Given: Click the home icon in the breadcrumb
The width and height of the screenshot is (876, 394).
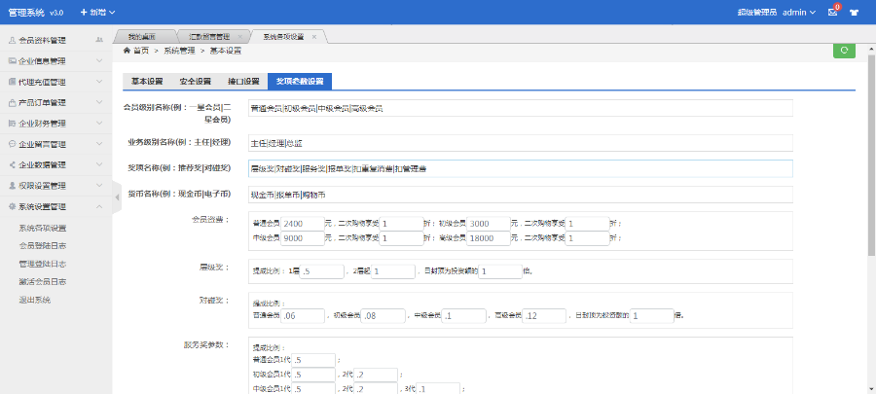Looking at the screenshot, I should (127, 51).
